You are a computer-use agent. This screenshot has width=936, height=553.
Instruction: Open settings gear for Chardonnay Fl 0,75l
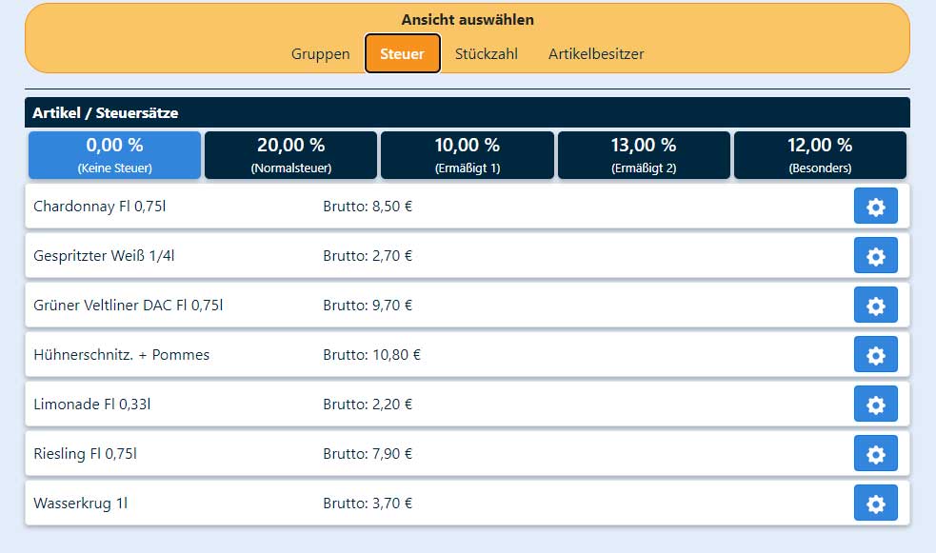pos(875,206)
